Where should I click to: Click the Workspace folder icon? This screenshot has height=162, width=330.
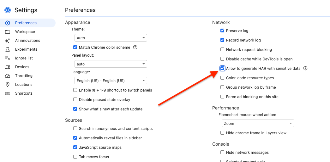point(8,32)
